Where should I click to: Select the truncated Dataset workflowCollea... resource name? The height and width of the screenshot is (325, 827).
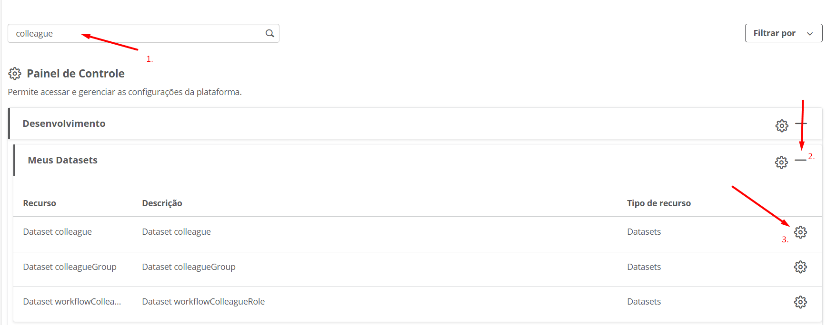pos(72,302)
